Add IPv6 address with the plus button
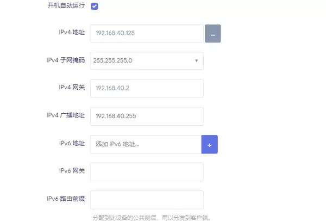 tap(209, 144)
